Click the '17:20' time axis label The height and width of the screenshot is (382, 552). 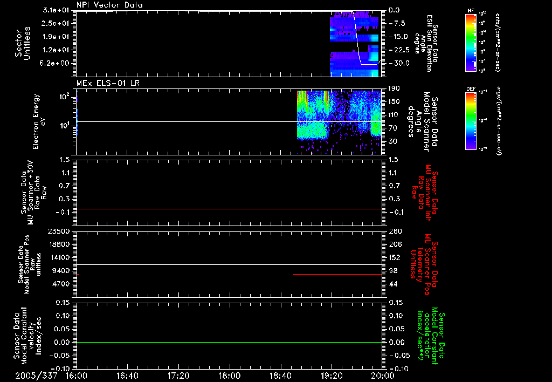(x=178, y=376)
